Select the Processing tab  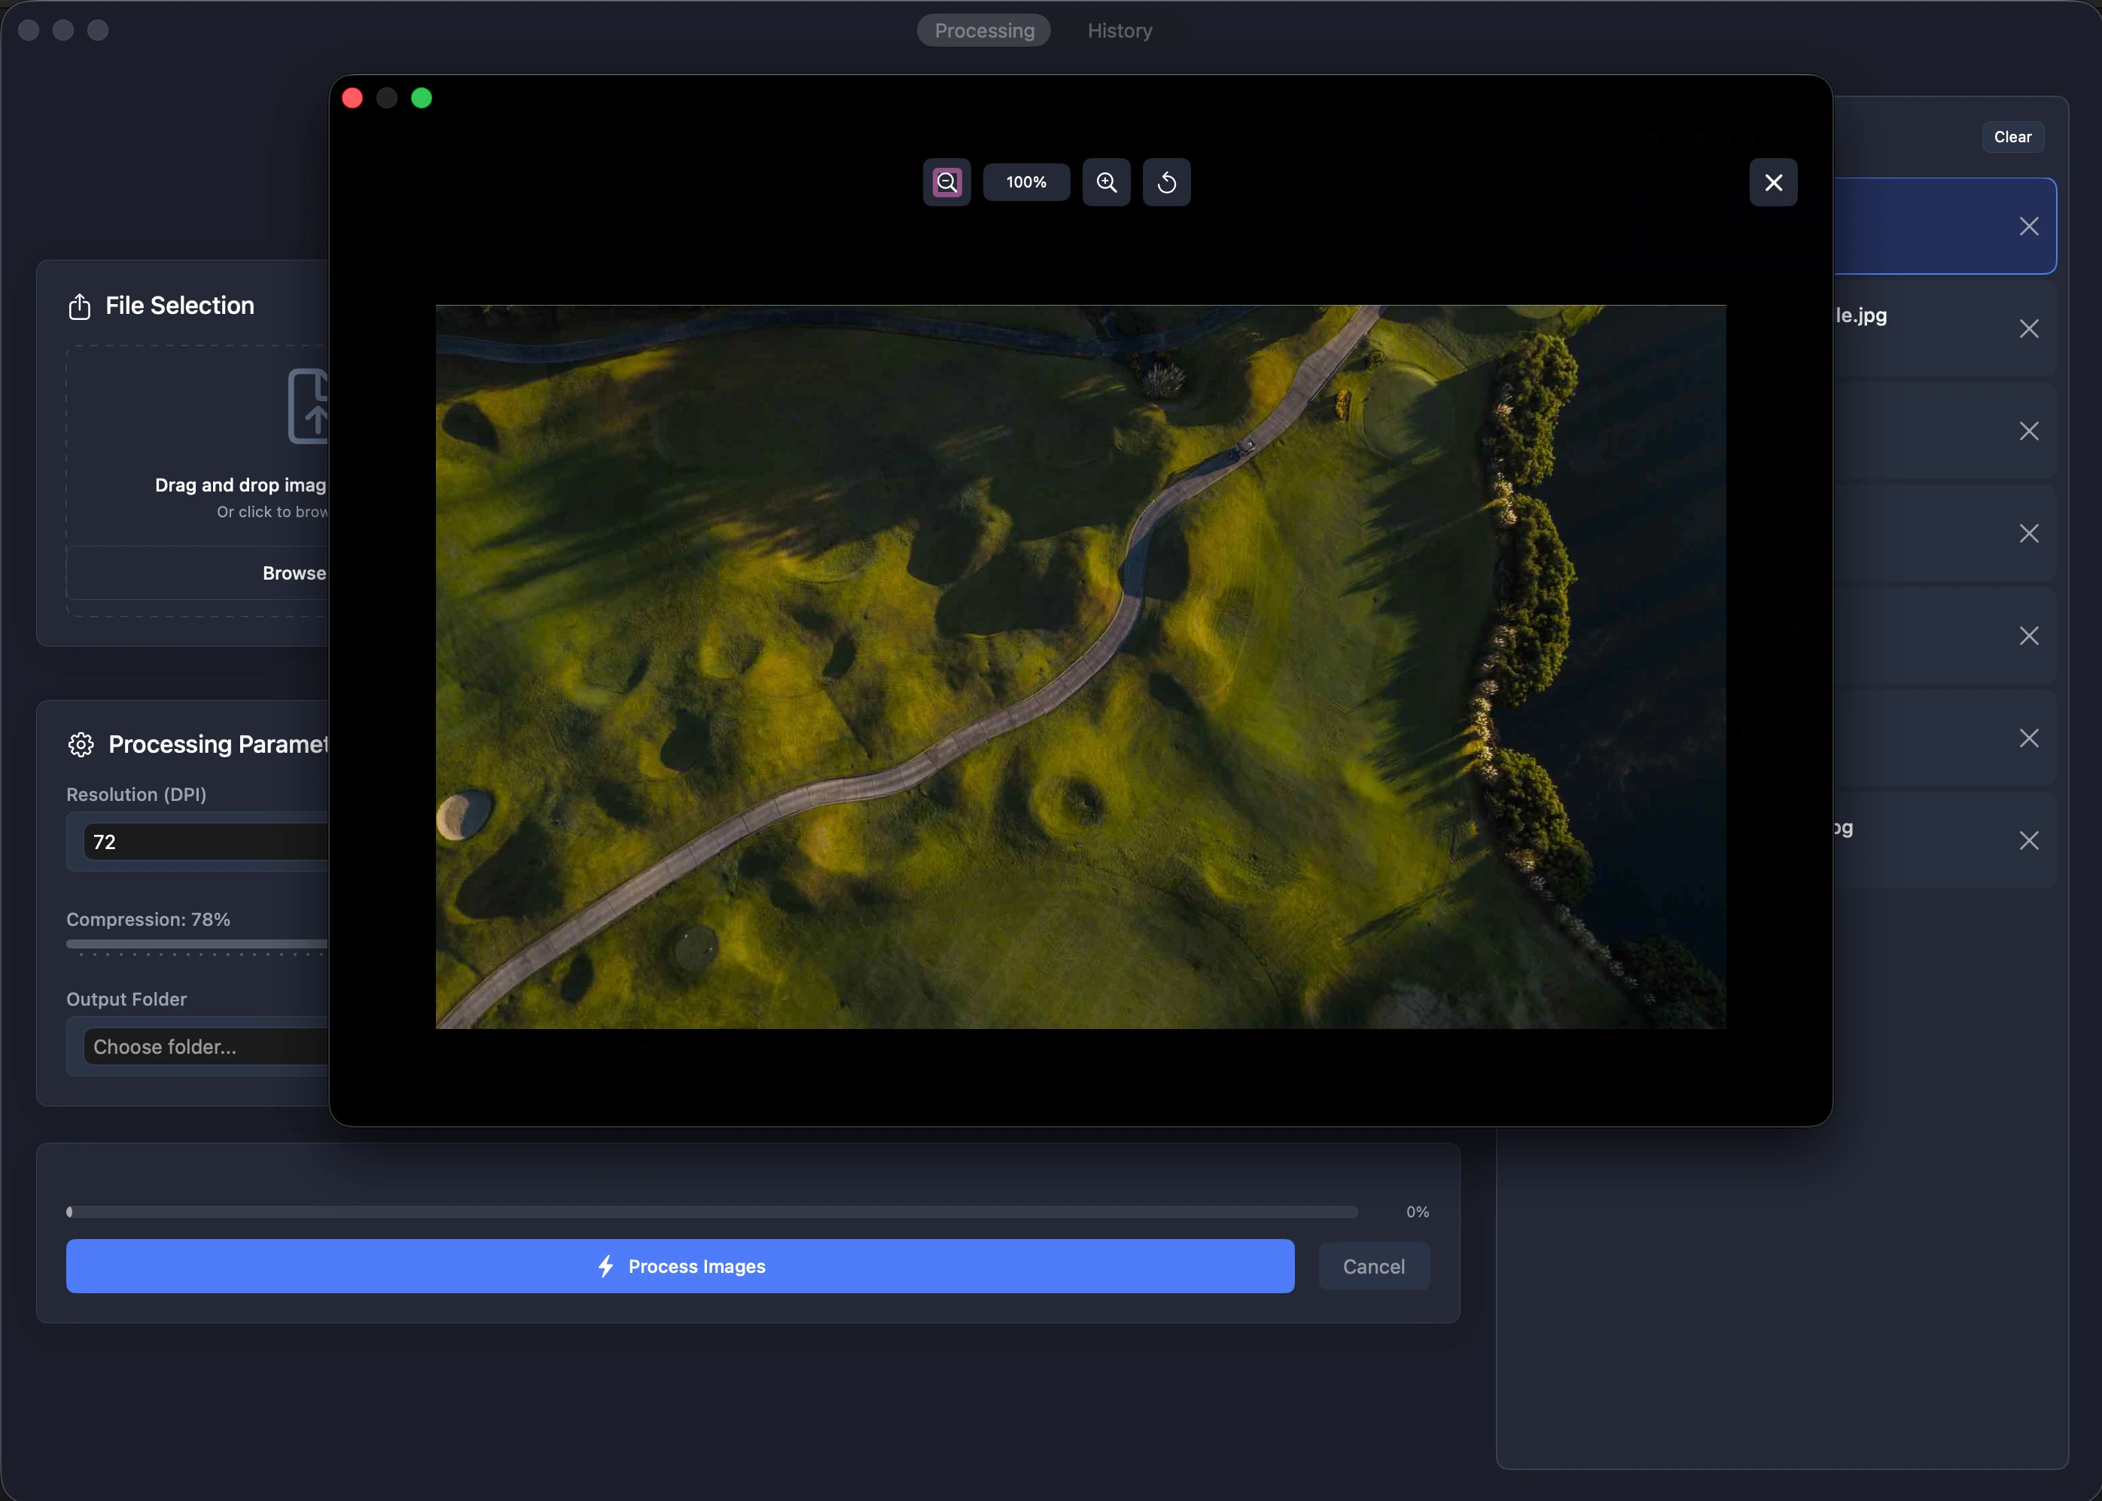click(982, 29)
